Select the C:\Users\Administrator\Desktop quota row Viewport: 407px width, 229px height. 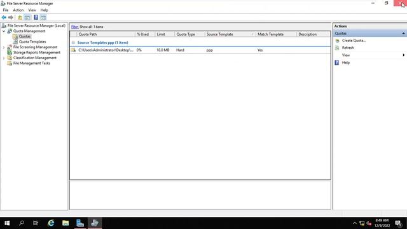click(x=200, y=50)
